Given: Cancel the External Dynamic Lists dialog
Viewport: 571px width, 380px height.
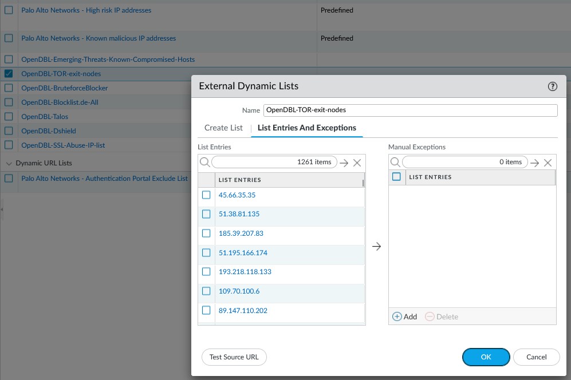Looking at the screenshot, I should [x=537, y=357].
